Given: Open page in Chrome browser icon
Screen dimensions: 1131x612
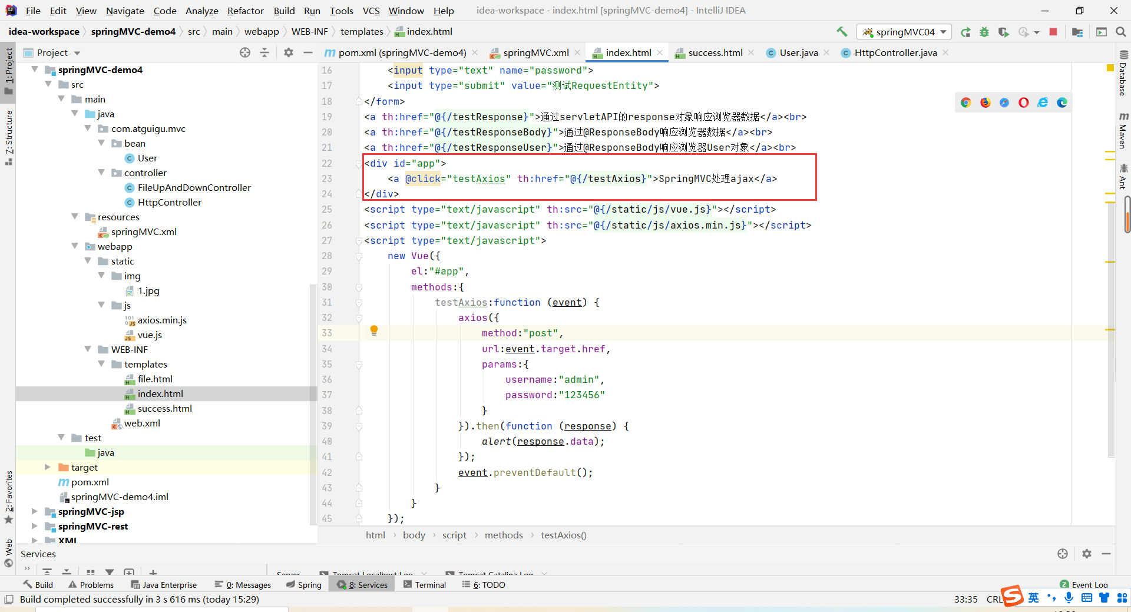Looking at the screenshot, I should 966,102.
